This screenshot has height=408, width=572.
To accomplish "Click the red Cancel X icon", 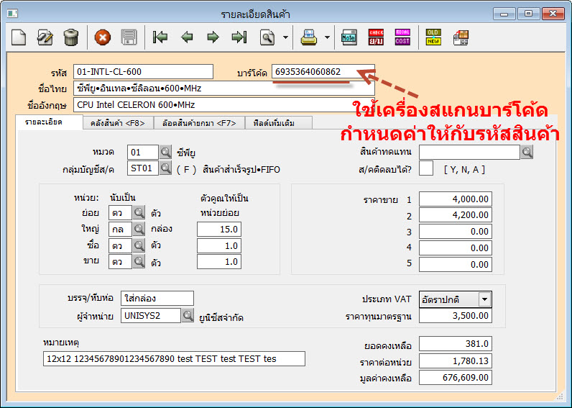I will [x=103, y=37].
